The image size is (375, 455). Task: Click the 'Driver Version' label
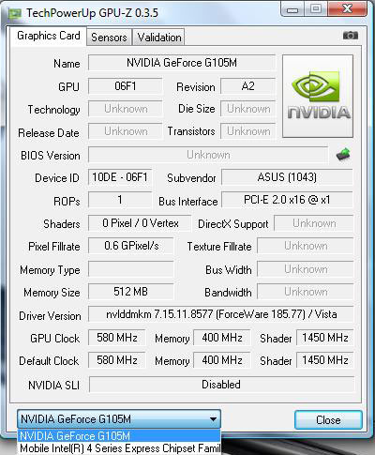click(50, 316)
